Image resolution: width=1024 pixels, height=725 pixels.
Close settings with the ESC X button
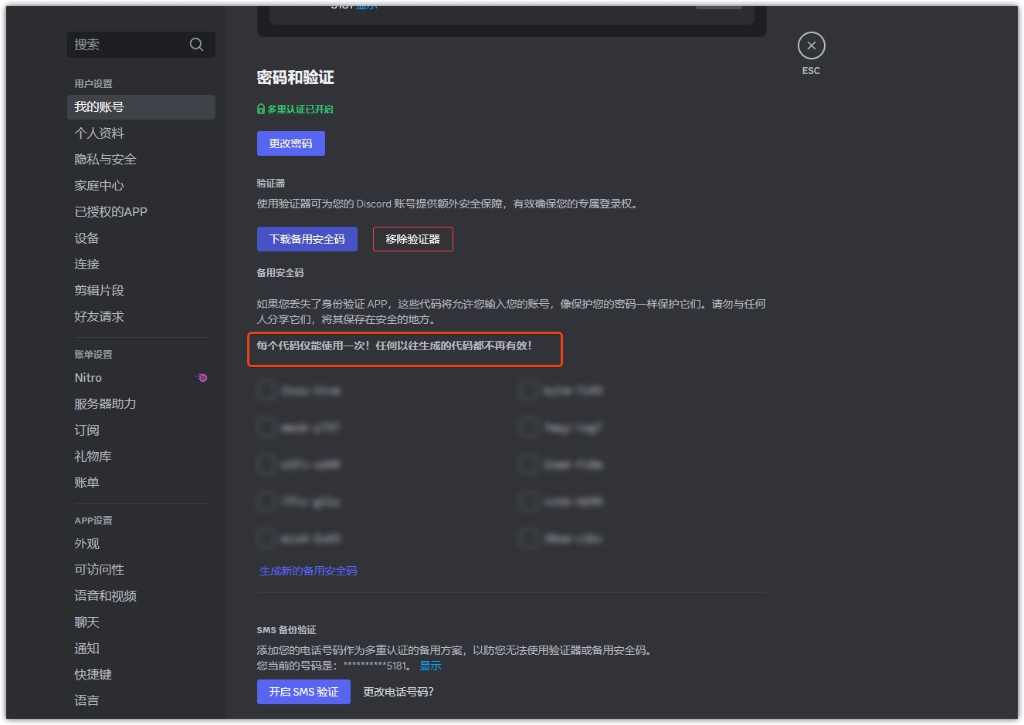(x=811, y=46)
